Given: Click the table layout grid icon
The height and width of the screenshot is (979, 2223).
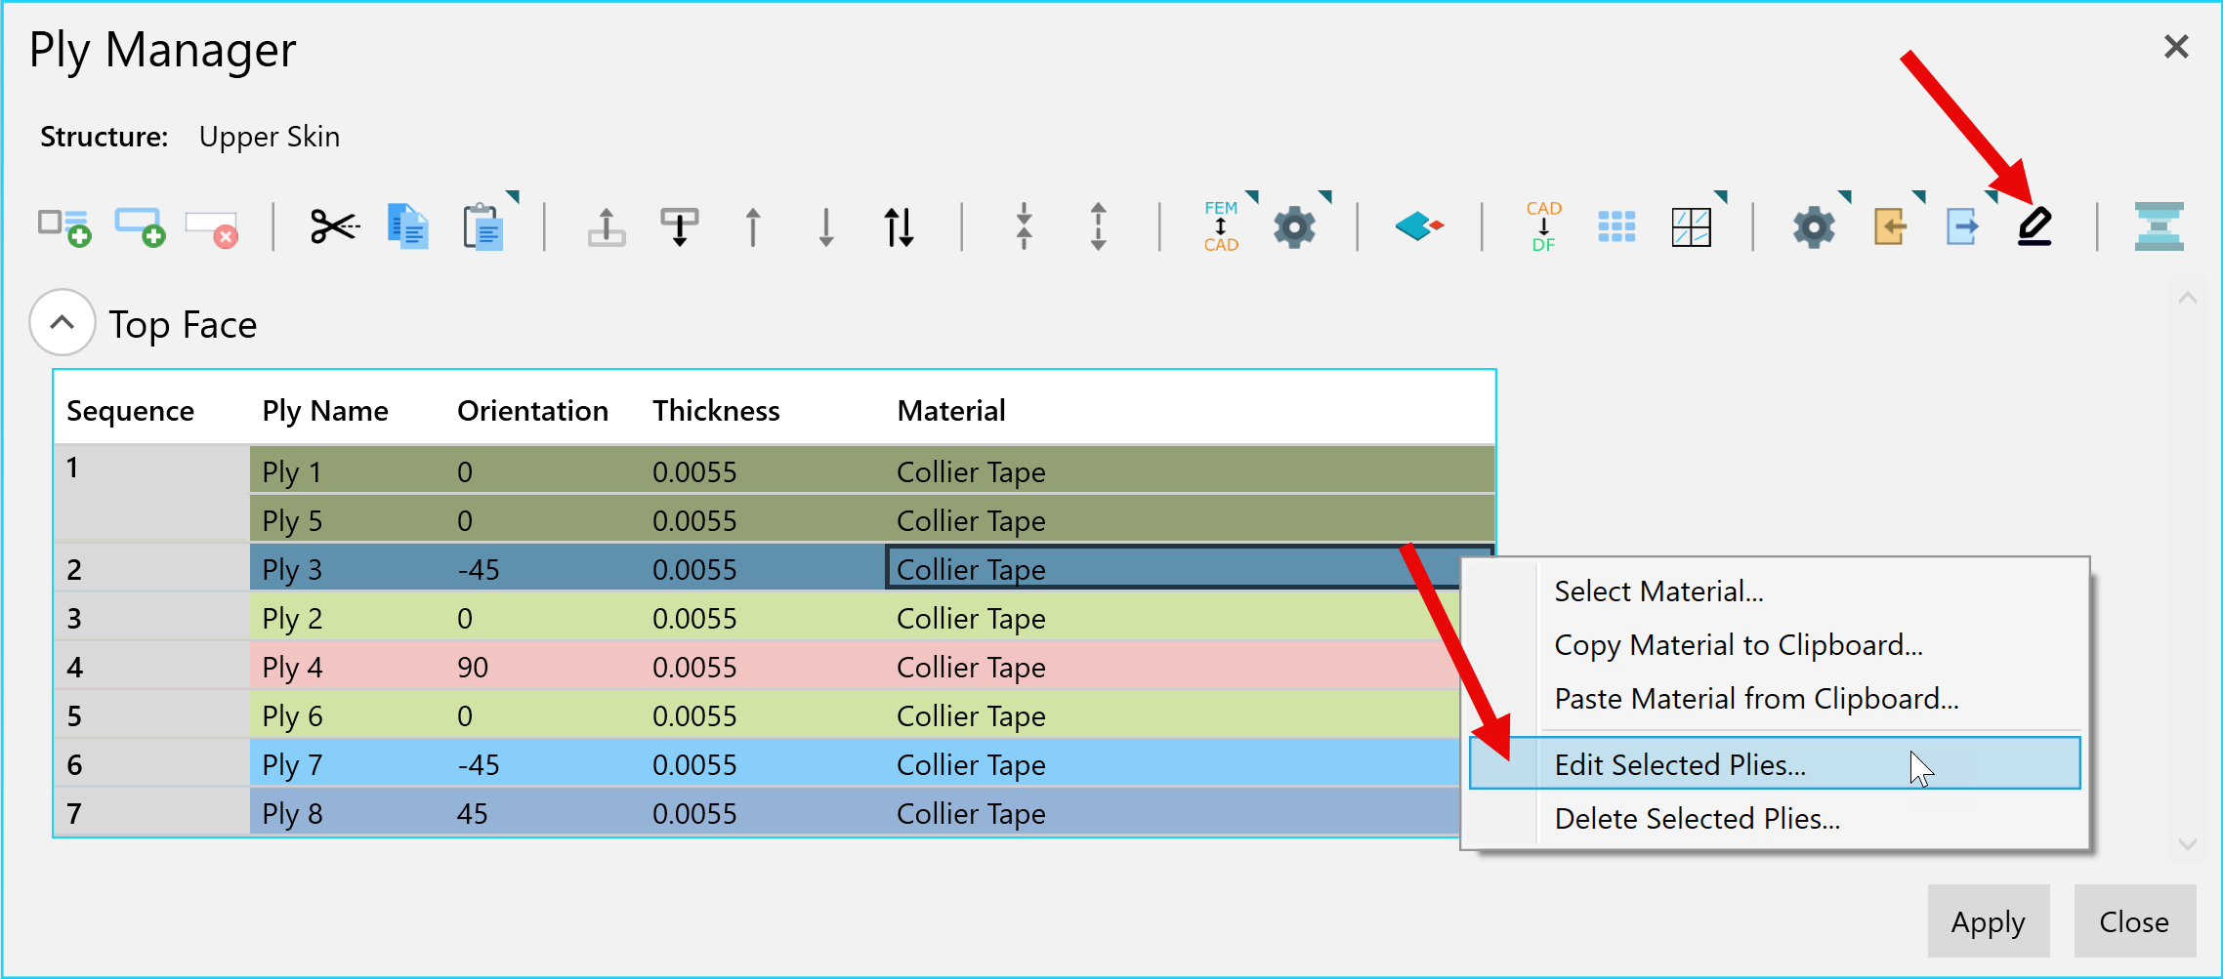Looking at the screenshot, I should pos(1691,226).
